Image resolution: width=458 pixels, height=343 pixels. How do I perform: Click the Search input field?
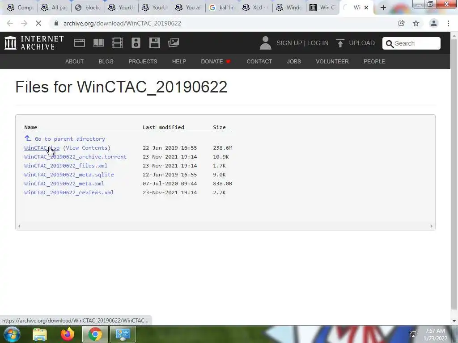point(411,43)
